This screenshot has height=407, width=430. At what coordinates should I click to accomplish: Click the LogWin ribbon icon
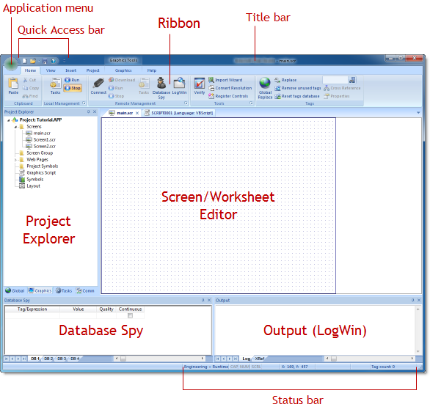[x=180, y=82]
